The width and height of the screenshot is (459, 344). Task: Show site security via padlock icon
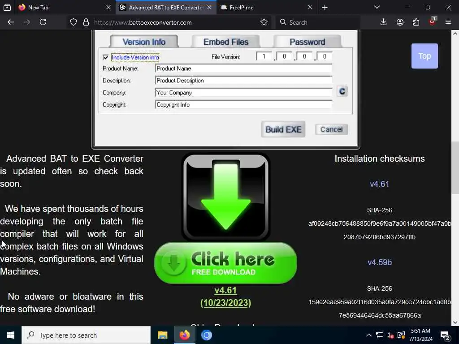pyautogui.click(x=86, y=22)
